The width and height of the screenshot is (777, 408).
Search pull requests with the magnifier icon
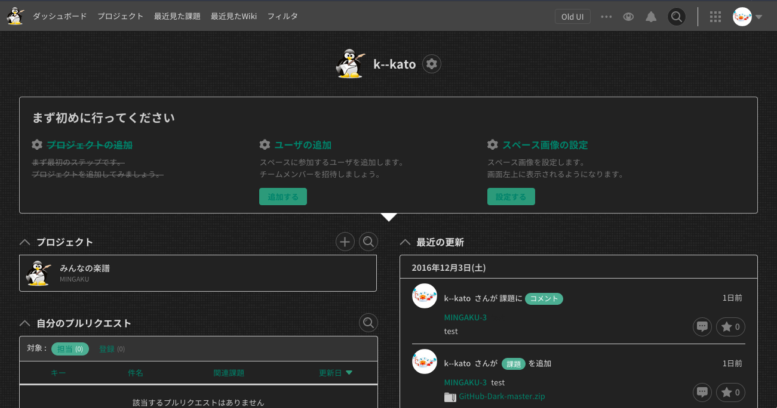tap(368, 323)
